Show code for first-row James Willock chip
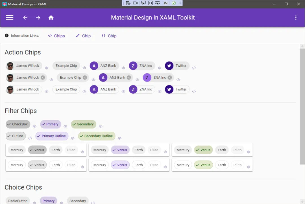Screen dimensions: 305x204 coord(47,68)
